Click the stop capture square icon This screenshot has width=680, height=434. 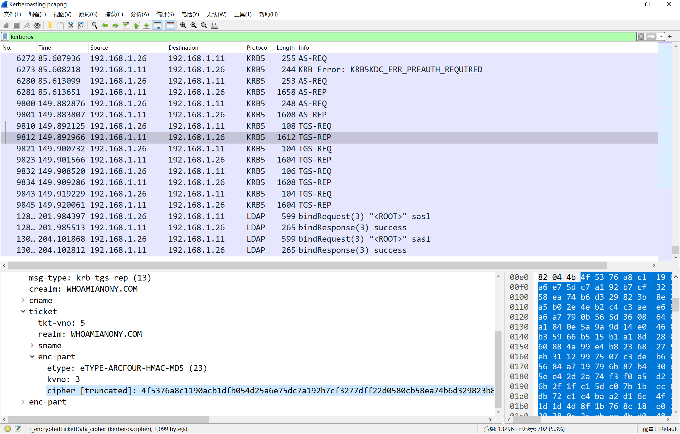coord(16,25)
